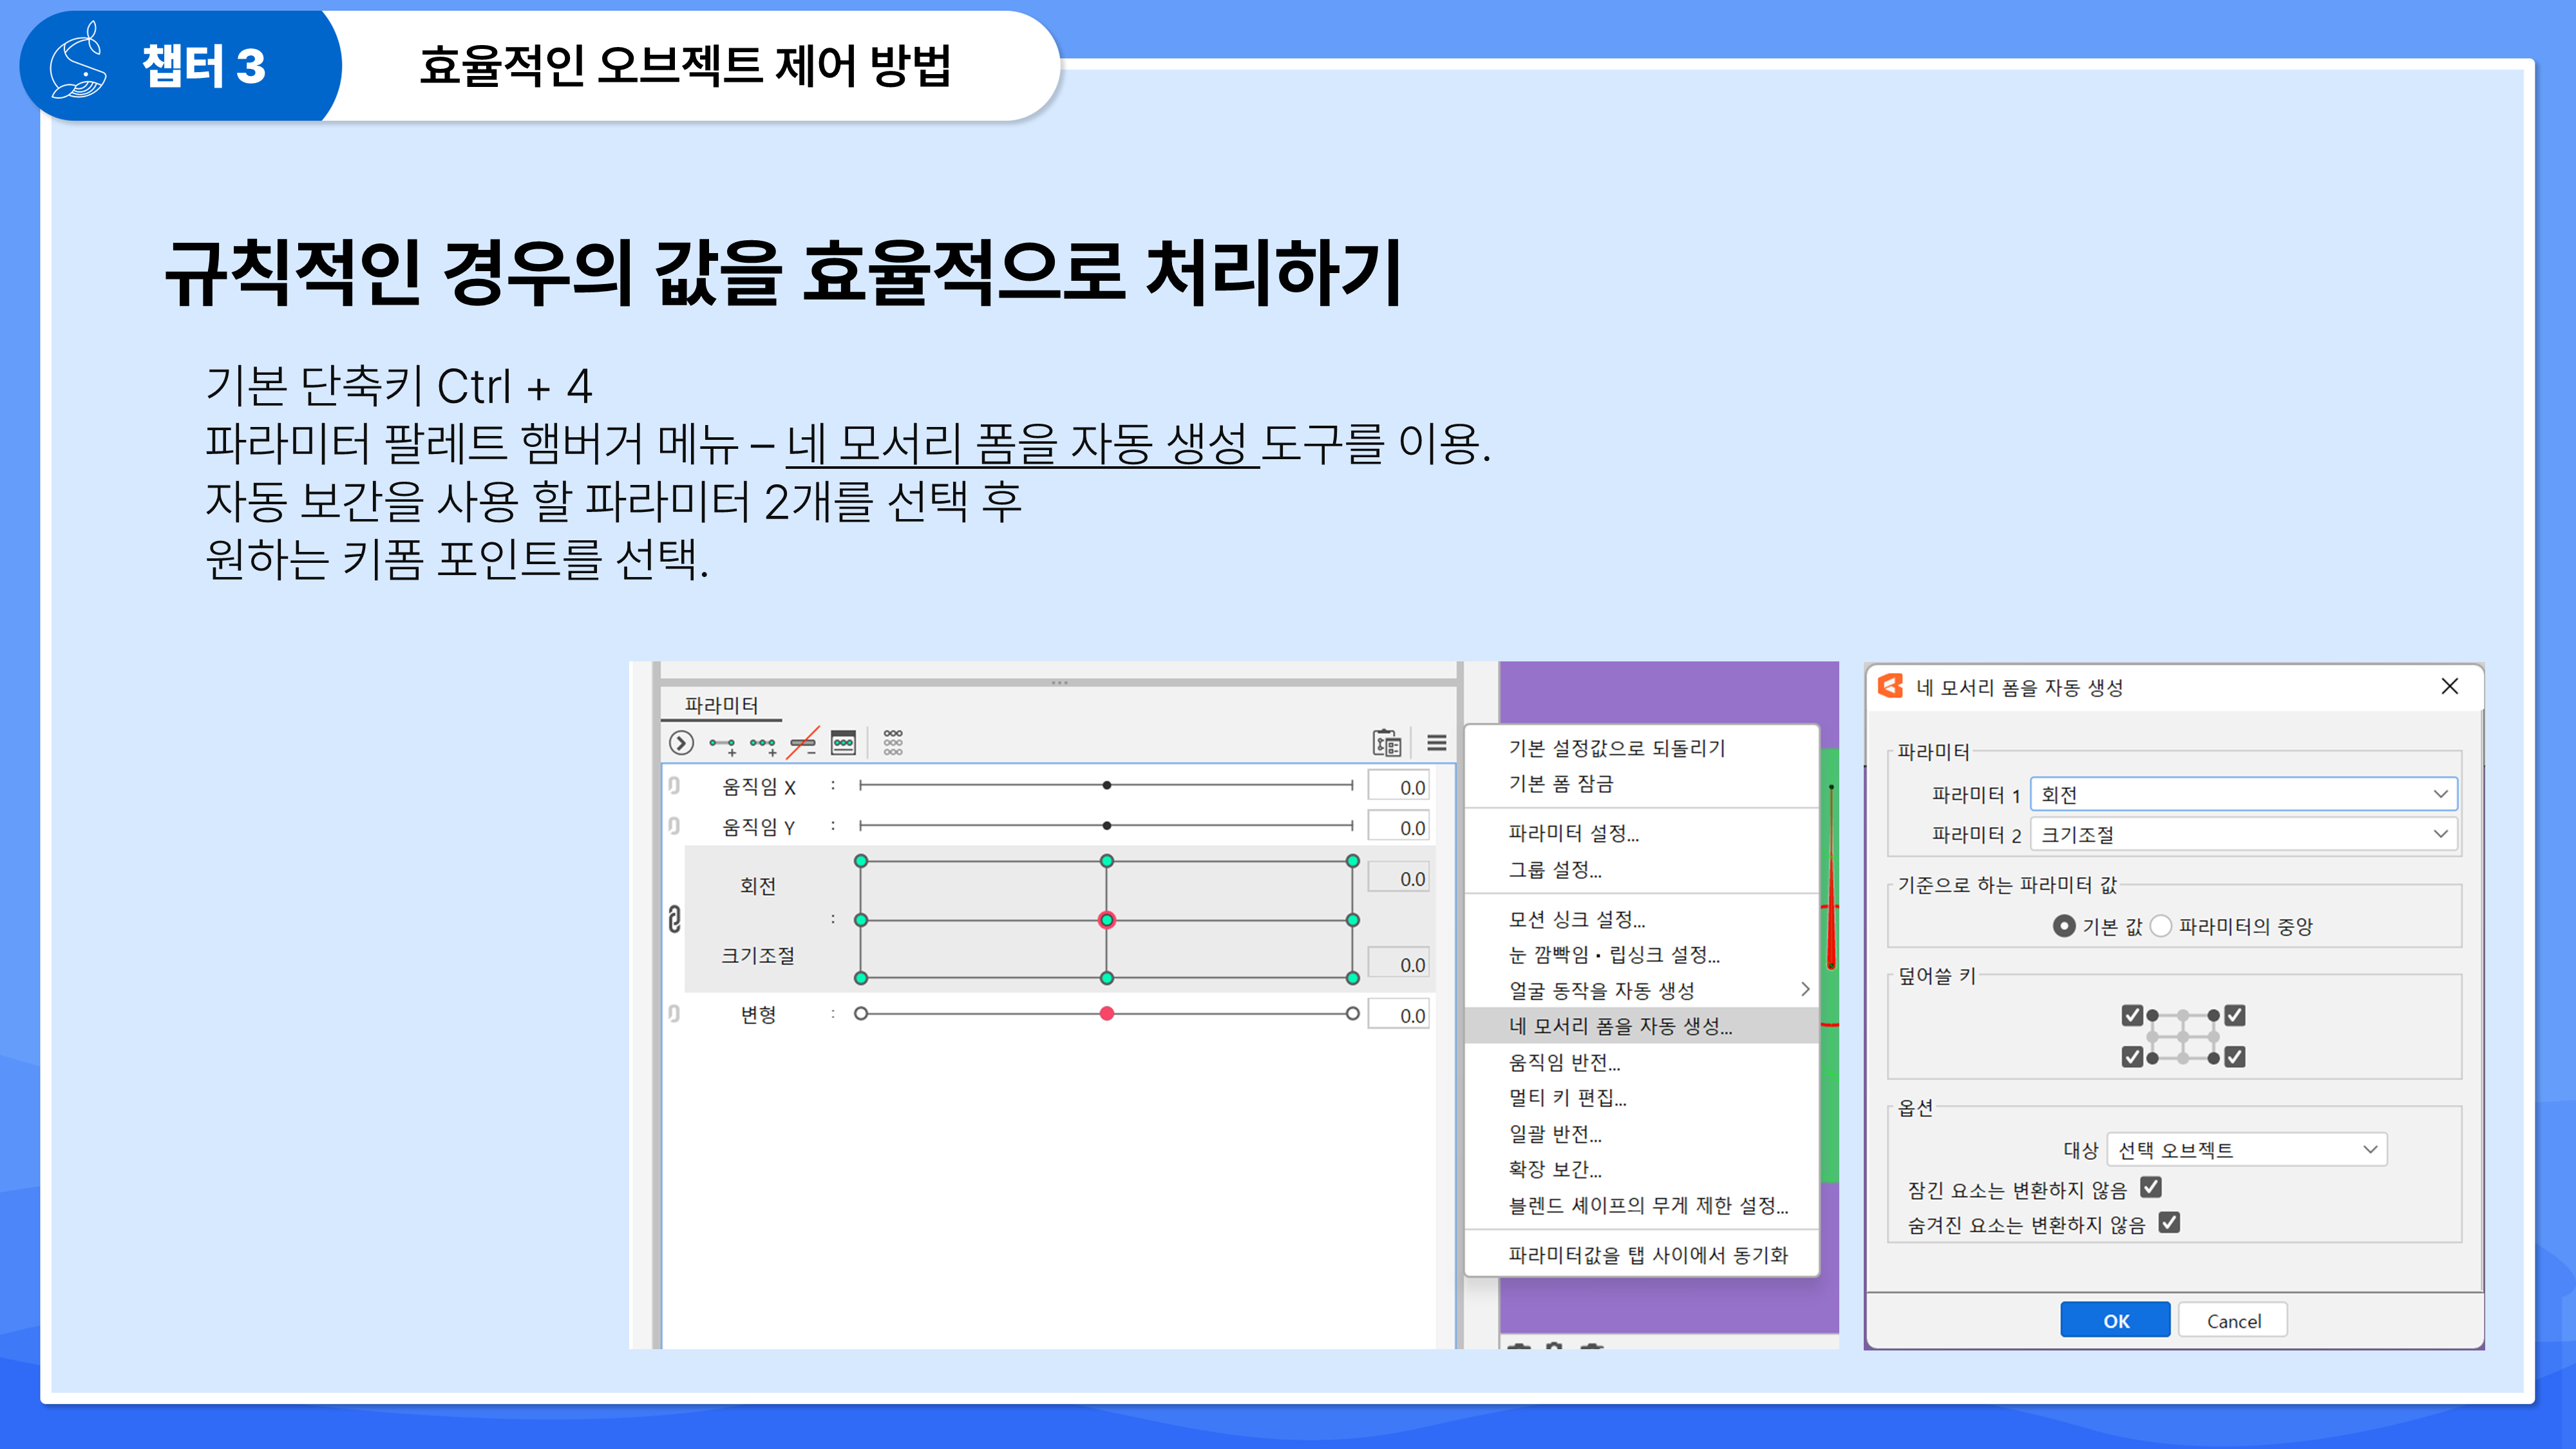The width and height of the screenshot is (2576, 1449).
Task: Select the 파라미터의 중앙 radio button
Action: point(2161,926)
